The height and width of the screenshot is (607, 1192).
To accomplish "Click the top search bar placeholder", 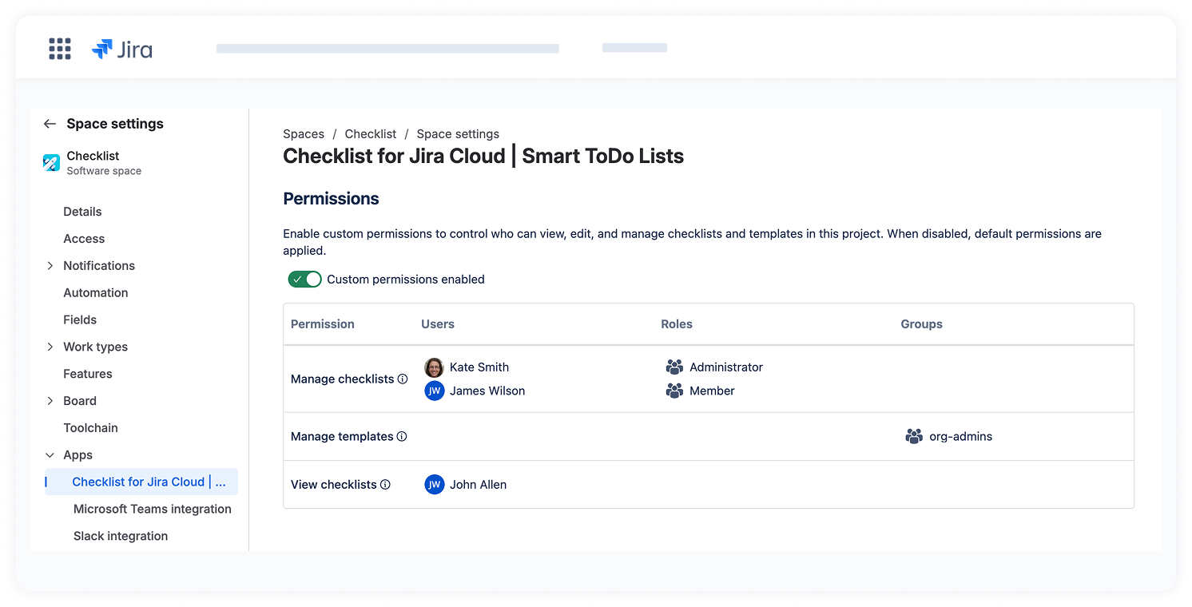I will [387, 49].
